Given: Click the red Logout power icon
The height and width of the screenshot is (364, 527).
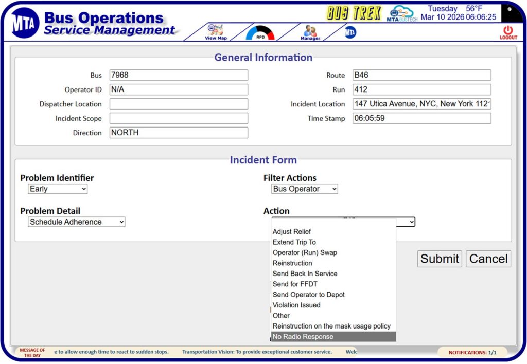Looking at the screenshot, I should (x=508, y=32).
